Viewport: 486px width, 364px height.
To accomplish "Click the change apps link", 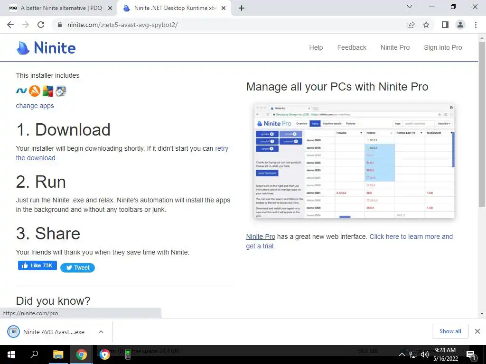I will (35, 106).
